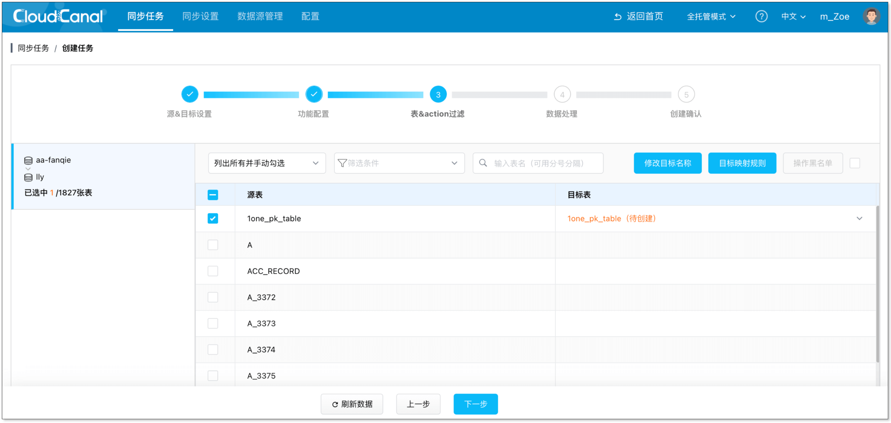Click the table name search input field
This screenshot has width=891, height=423.
pyautogui.click(x=539, y=163)
